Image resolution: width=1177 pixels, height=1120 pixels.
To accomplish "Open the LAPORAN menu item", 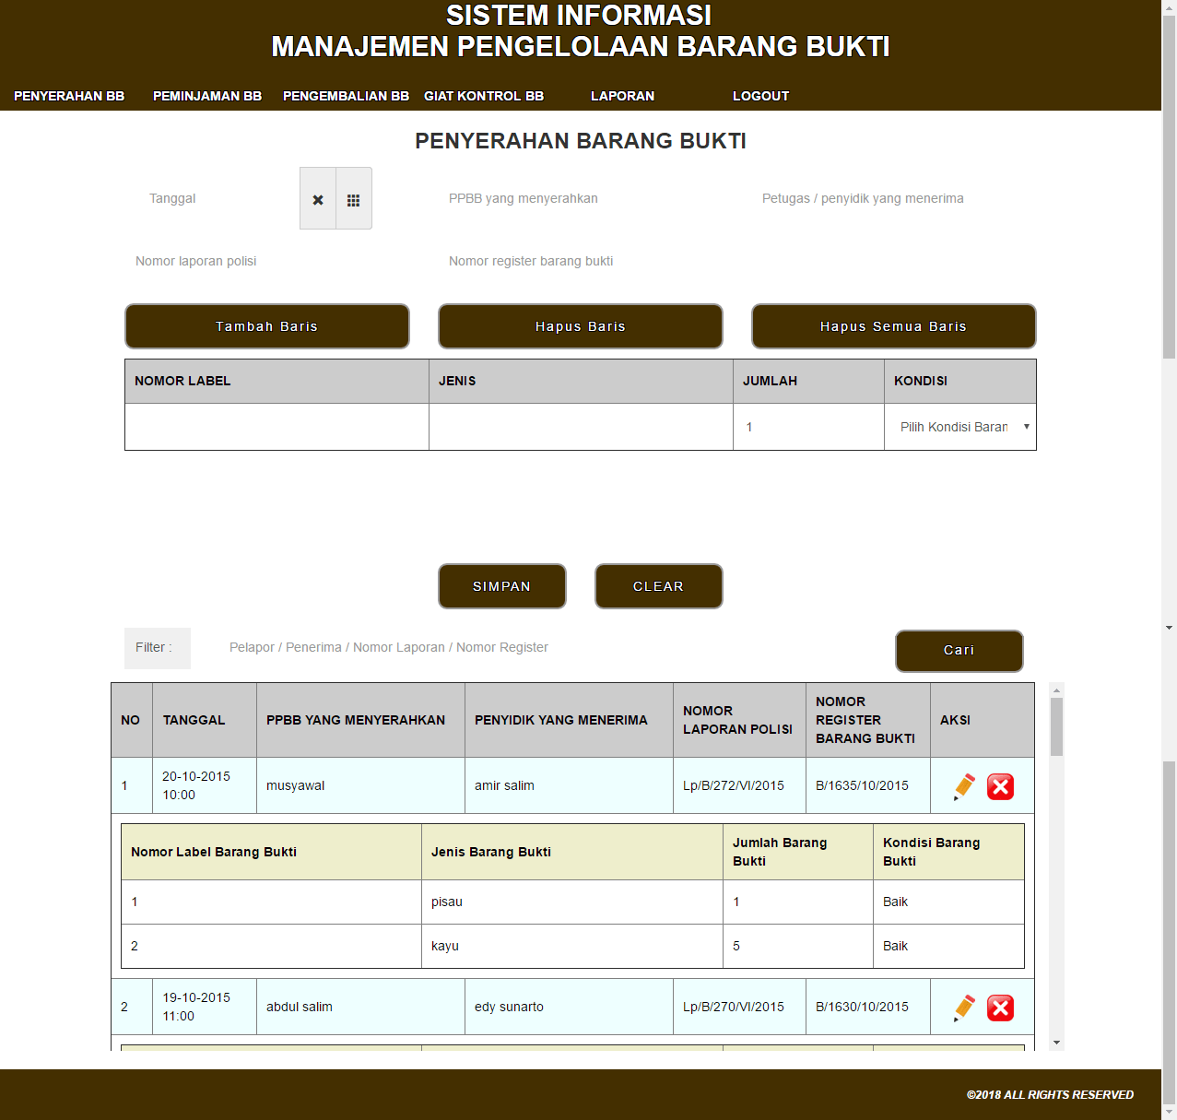I will click(622, 96).
